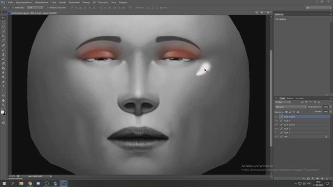Viewport: 333px width, 187px height.
Task: Select the Crop tool
Action: coord(3,36)
